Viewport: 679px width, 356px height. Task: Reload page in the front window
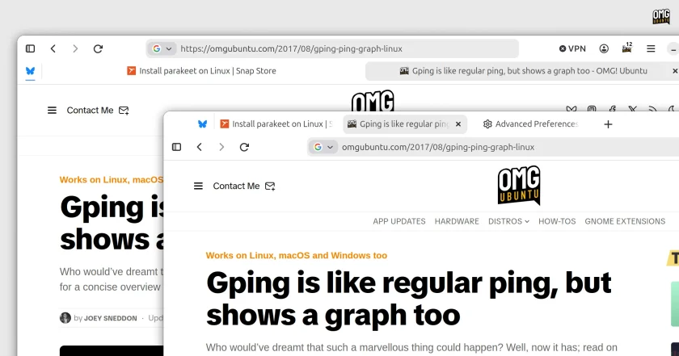pyautogui.click(x=244, y=147)
